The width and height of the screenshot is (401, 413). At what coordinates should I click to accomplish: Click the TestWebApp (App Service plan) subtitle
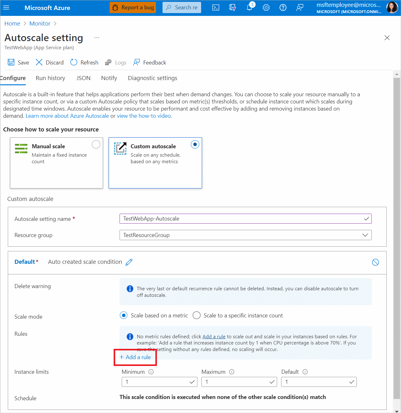39,48
